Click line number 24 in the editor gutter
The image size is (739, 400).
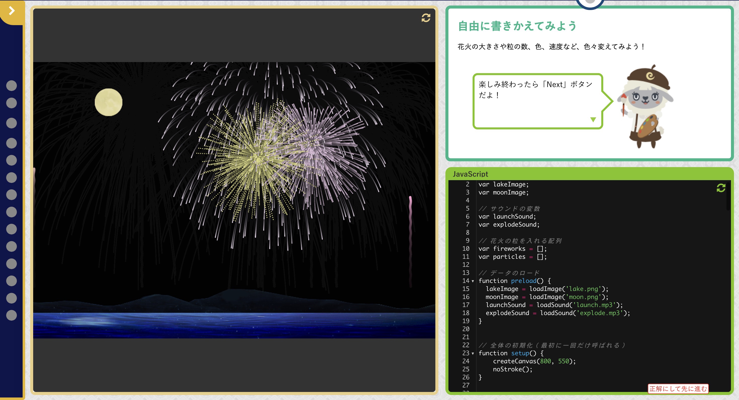click(x=467, y=361)
